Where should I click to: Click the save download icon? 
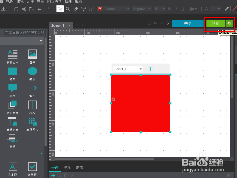point(4,9)
